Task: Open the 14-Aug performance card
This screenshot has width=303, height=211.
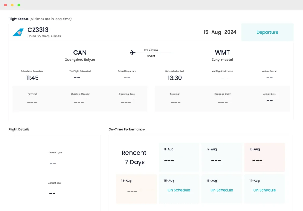Action: click(x=136, y=189)
